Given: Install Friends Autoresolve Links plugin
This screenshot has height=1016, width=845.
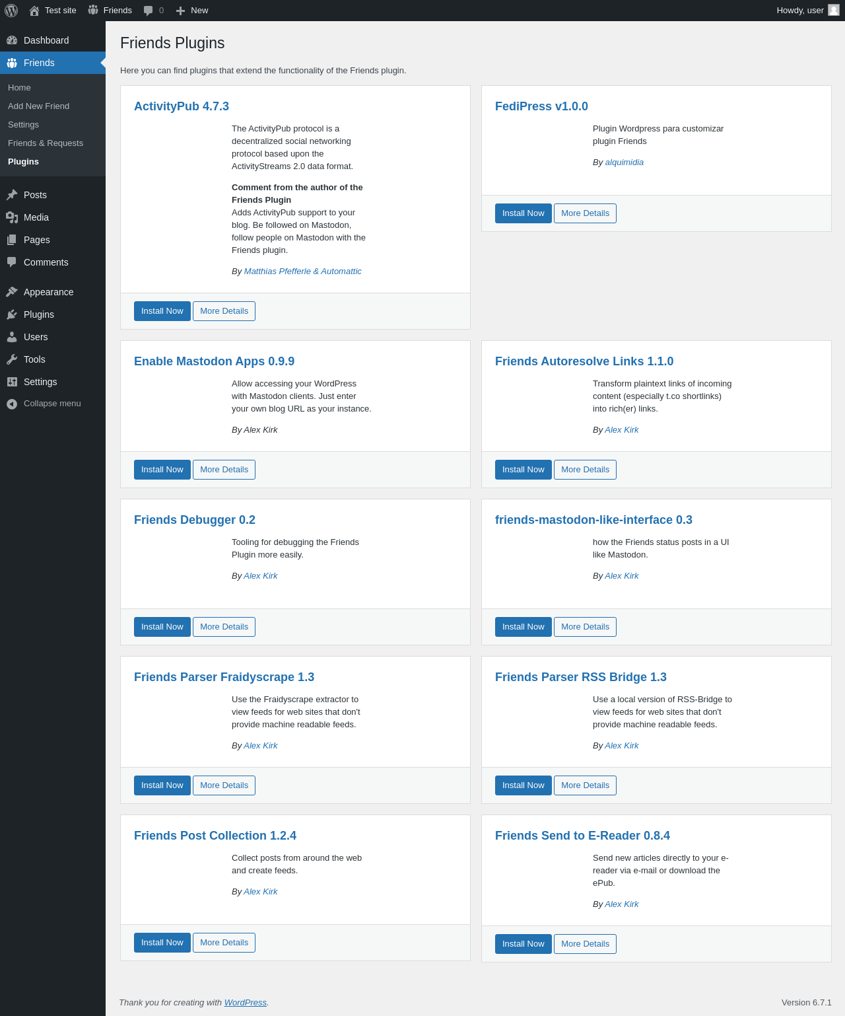Looking at the screenshot, I should 524,470.
